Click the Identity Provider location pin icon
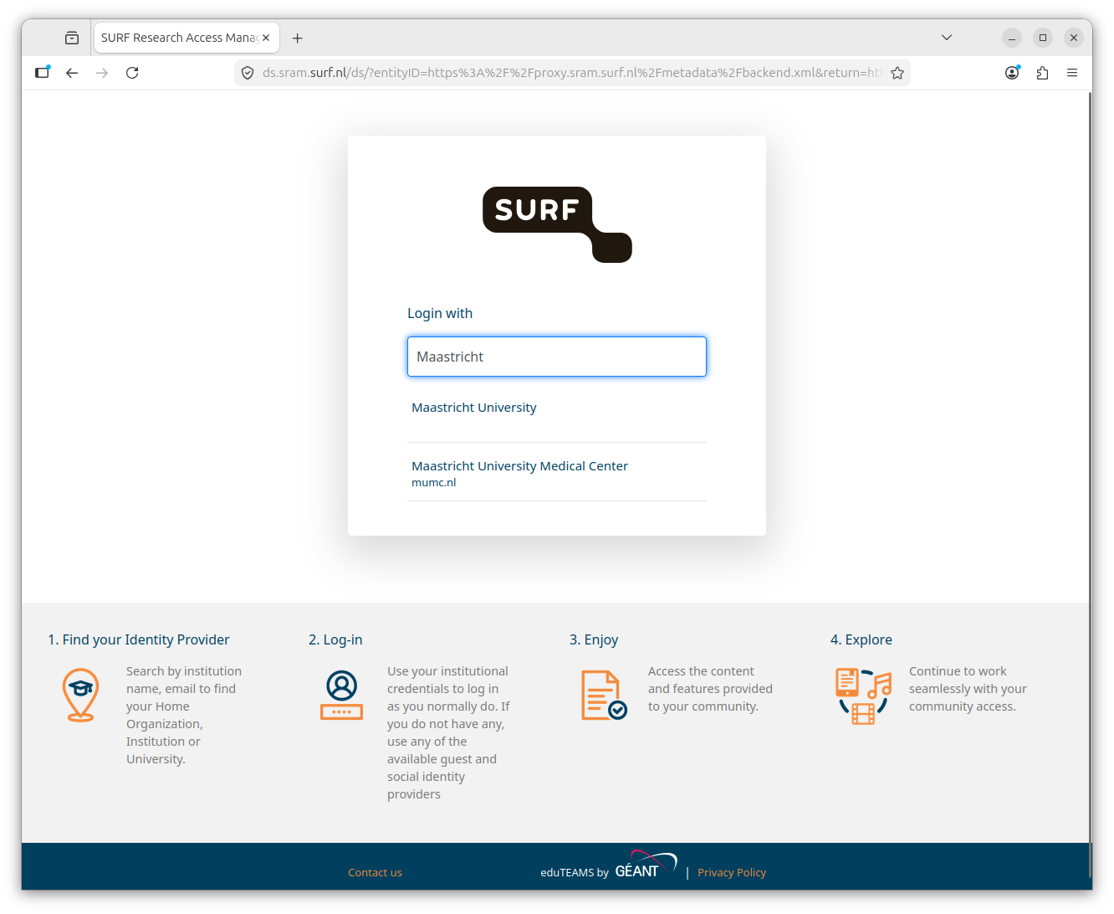This screenshot has height=914, width=1114. click(x=81, y=695)
